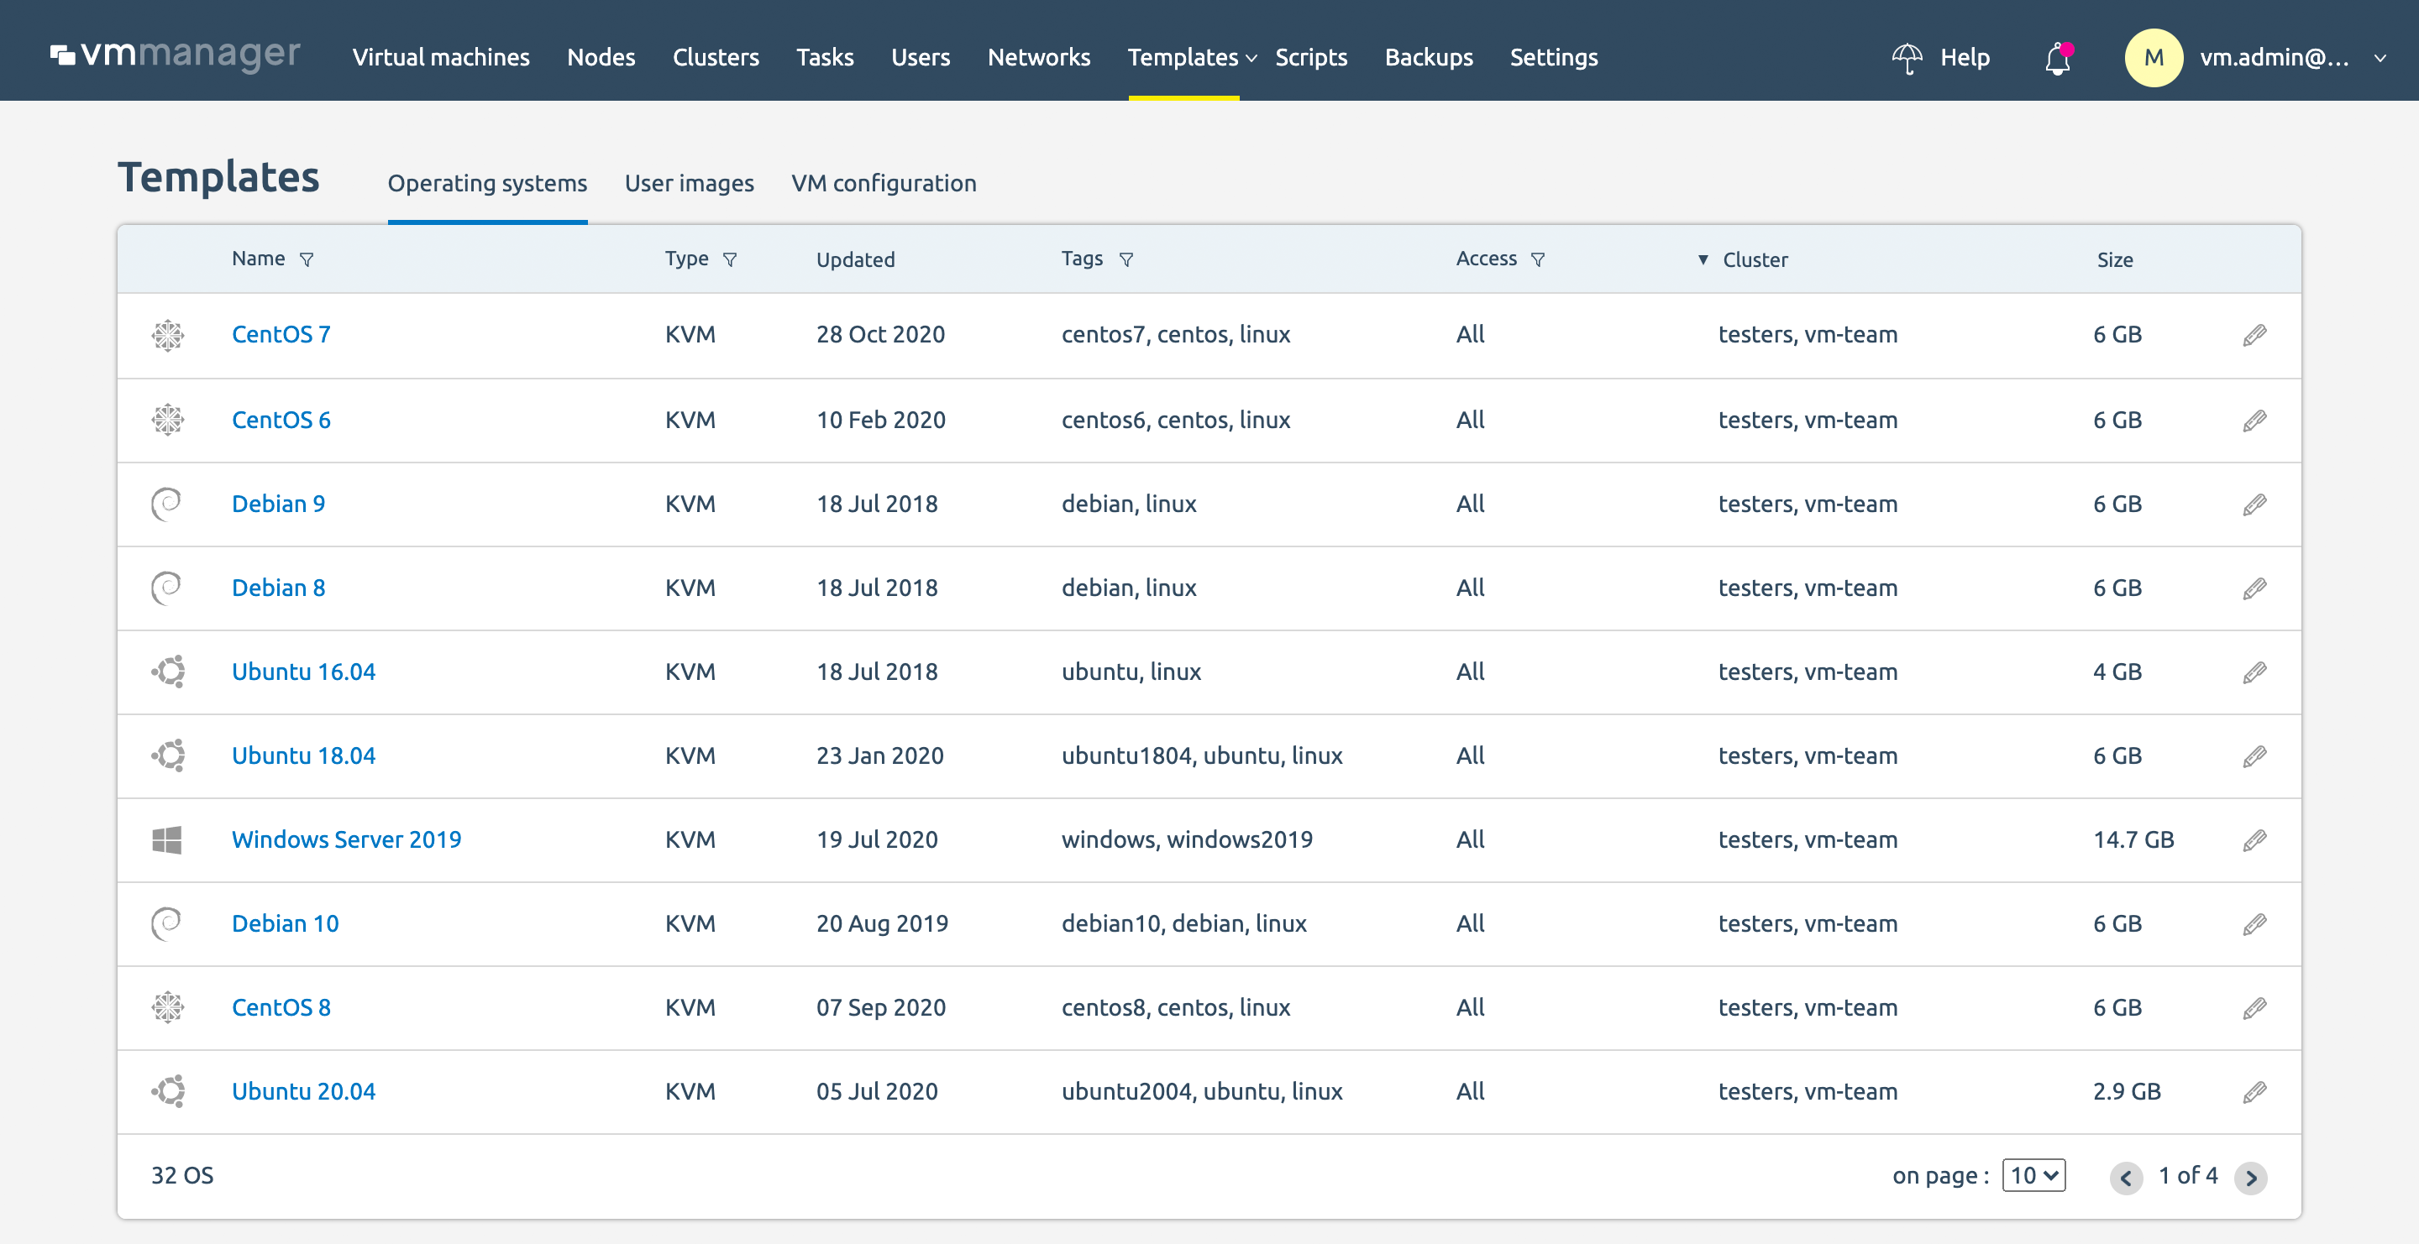This screenshot has width=2419, height=1244.
Task: Sort by Cluster column
Action: pyautogui.click(x=1754, y=260)
